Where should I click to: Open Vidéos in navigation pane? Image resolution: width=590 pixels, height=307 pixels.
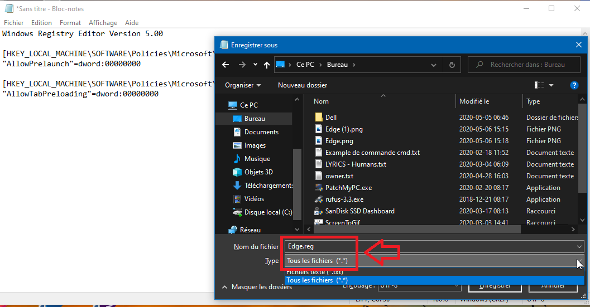[x=254, y=199]
